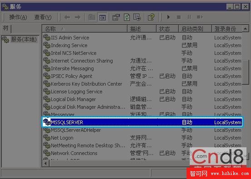
Task: Select License Logging Service row
Action: coord(142,92)
